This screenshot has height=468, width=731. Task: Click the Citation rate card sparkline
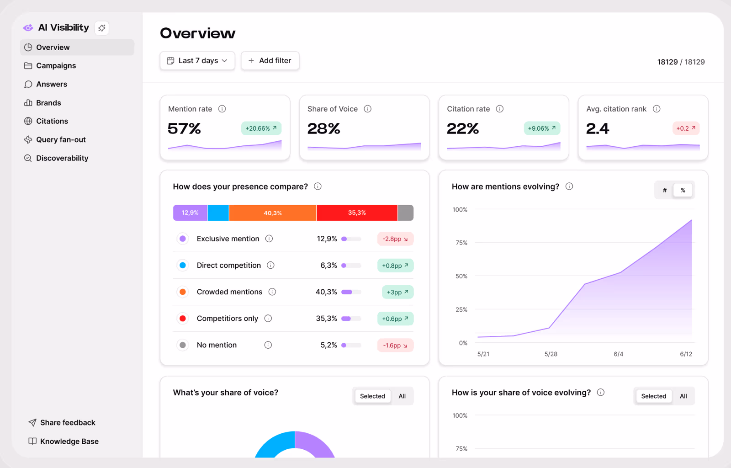pos(503,146)
